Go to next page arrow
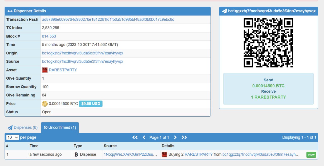 (x=175, y=137)
